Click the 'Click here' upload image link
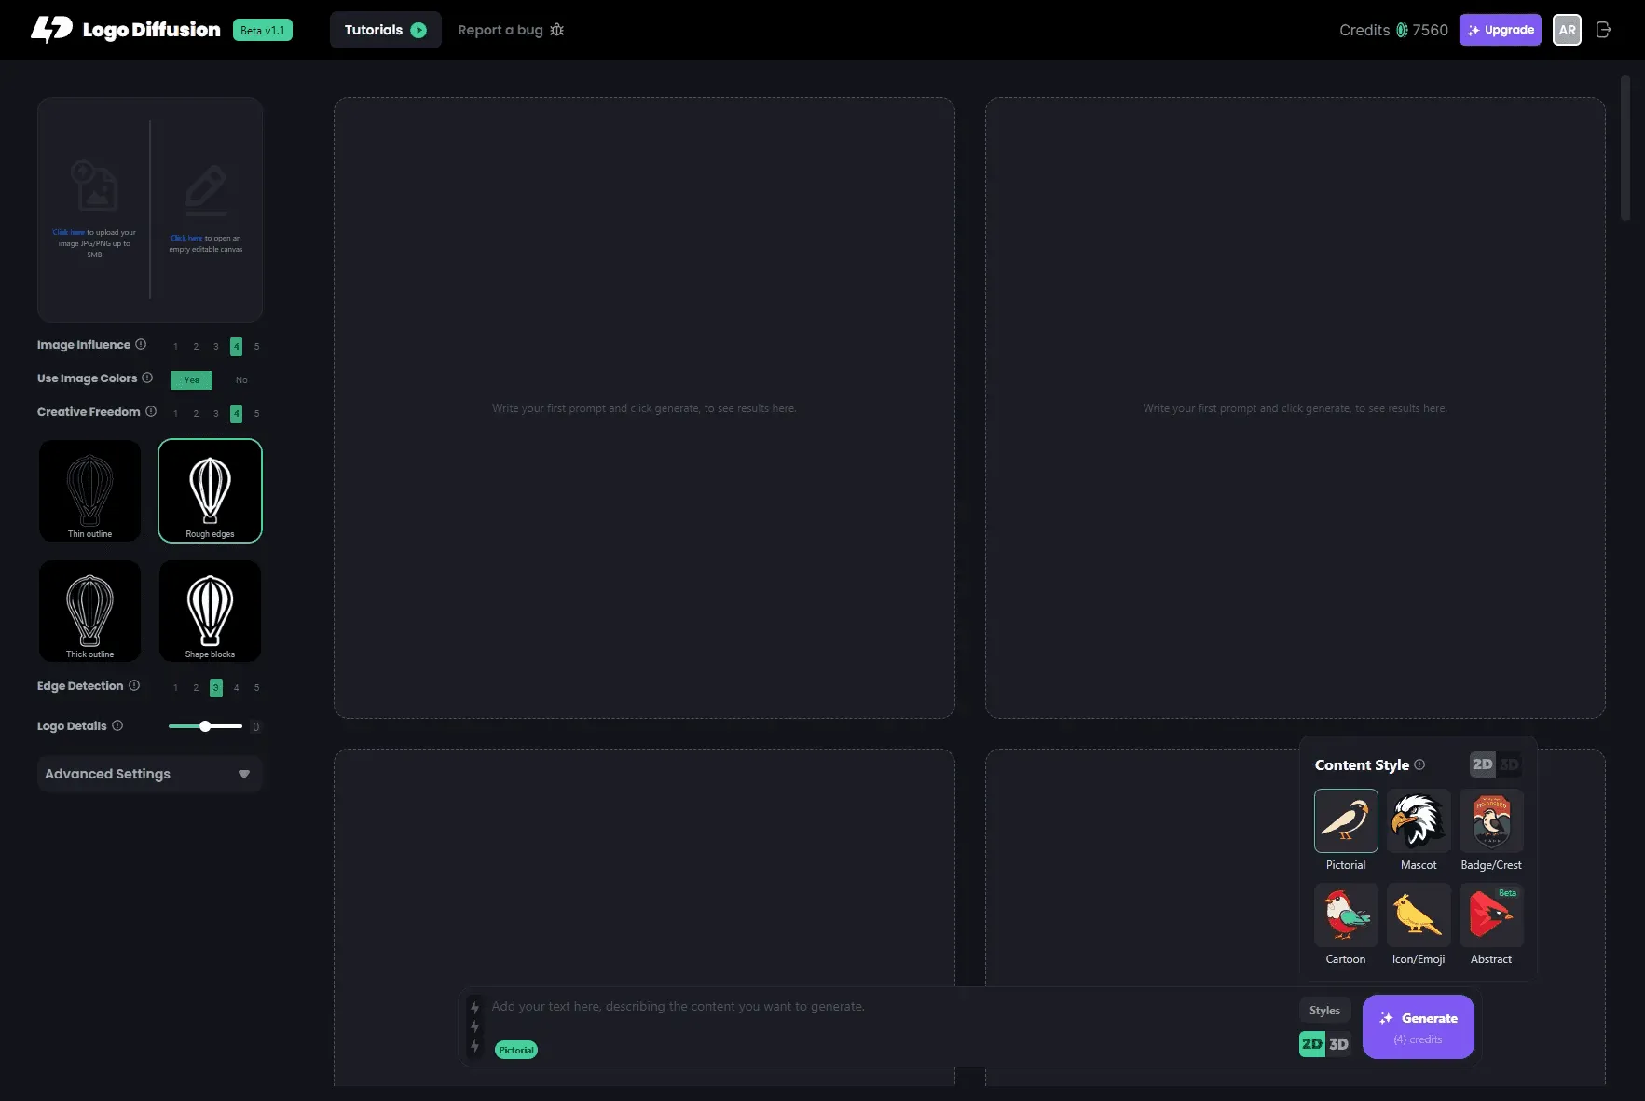The width and height of the screenshot is (1645, 1101). 68,232
